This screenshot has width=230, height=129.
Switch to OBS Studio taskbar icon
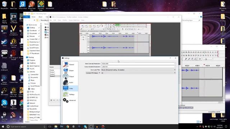pos(91,126)
